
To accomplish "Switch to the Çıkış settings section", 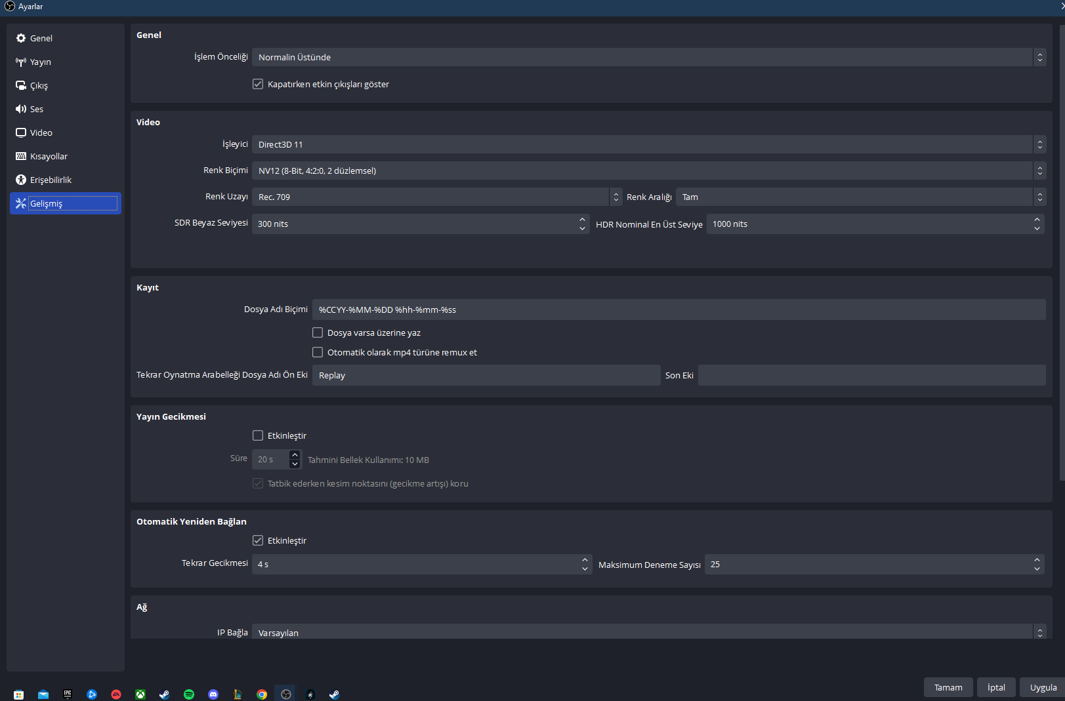I will (66, 85).
